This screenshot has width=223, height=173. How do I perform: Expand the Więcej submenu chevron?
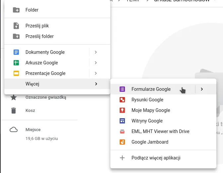click(x=96, y=84)
